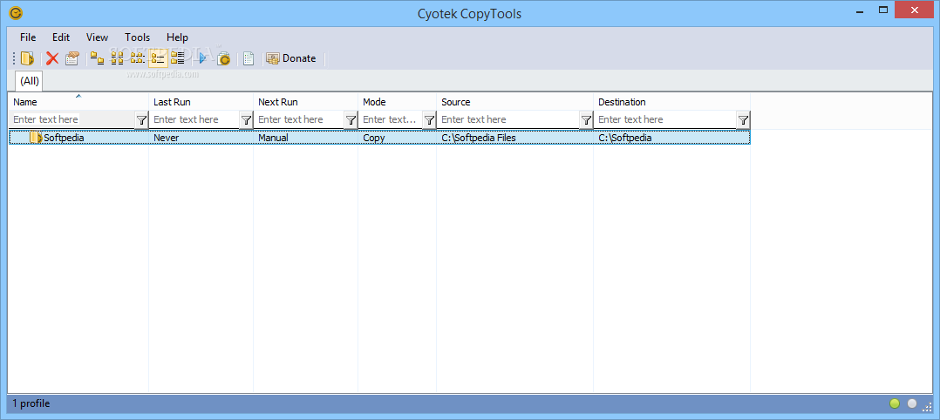The image size is (940, 420).
Task: Click the 'C:\Softpedia Files' source cell
Action: pos(515,138)
